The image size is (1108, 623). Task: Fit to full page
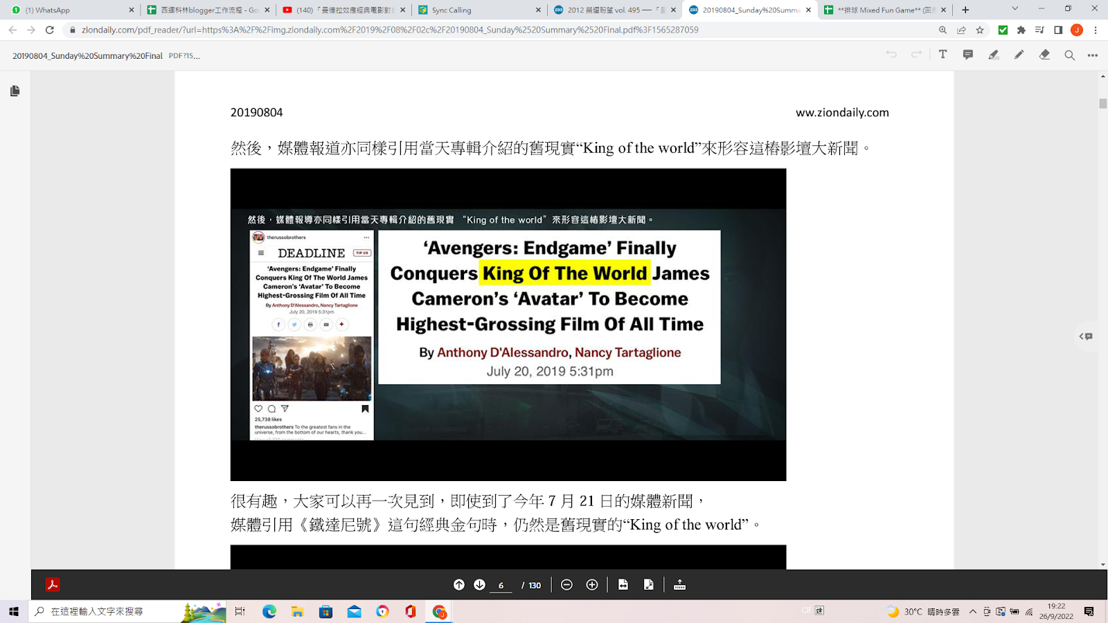click(x=648, y=585)
